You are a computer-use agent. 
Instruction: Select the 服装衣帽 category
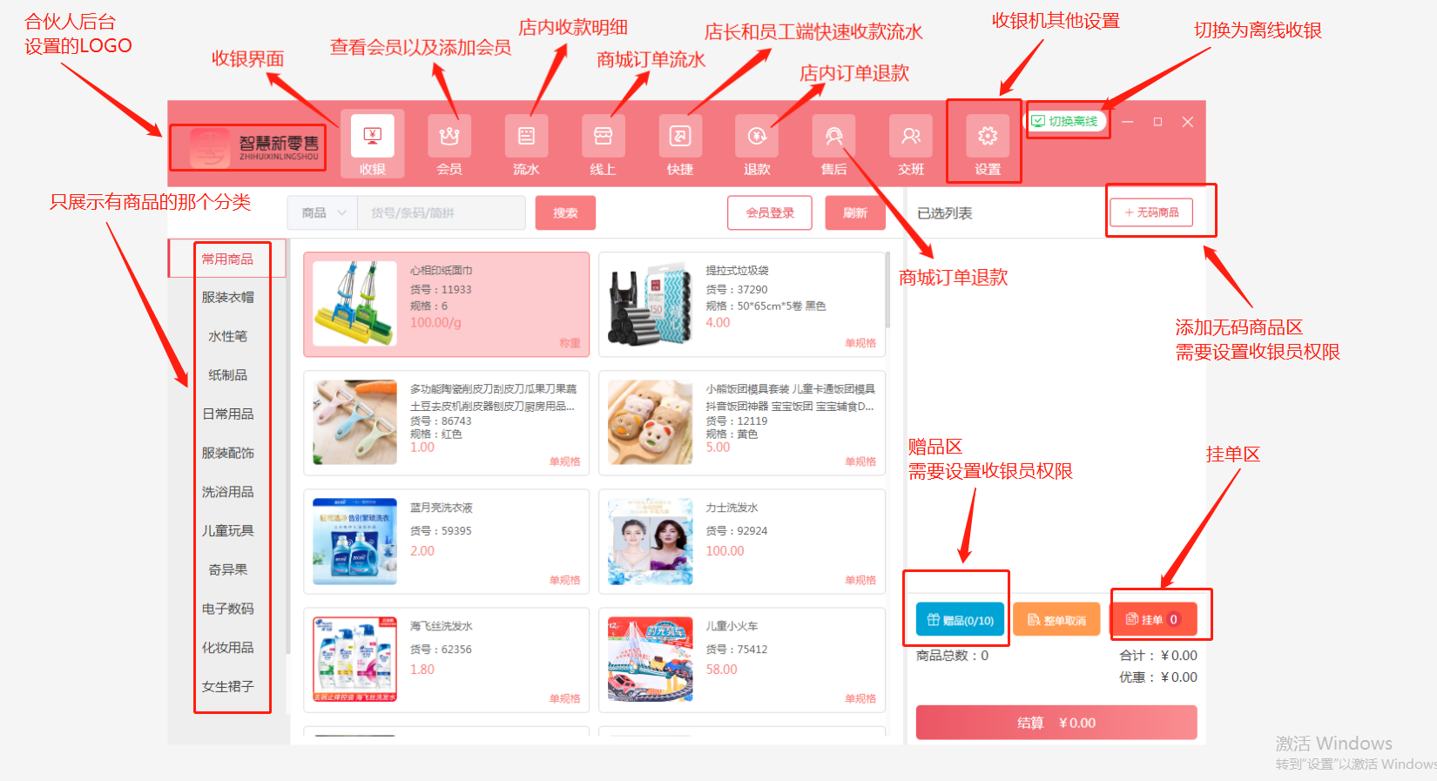coord(227,297)
